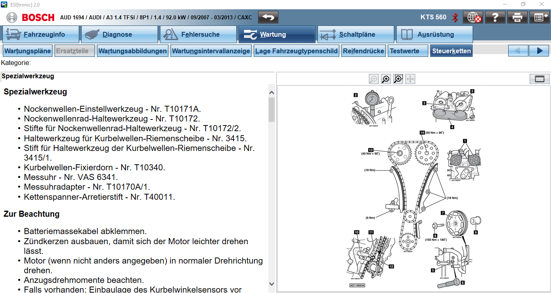Zoom in on the timing chain diagram

pyautogui.click(x=386, y=79)
